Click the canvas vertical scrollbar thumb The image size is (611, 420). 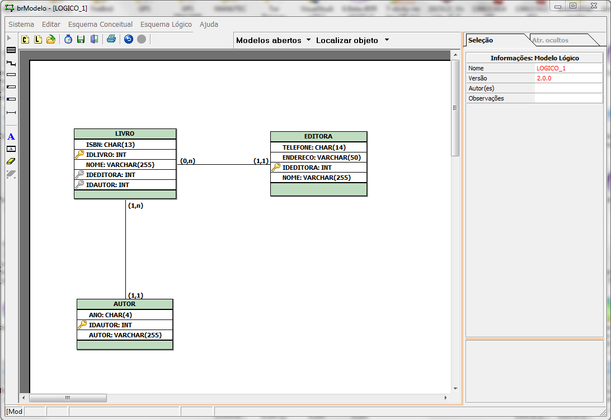click(455, 108)
